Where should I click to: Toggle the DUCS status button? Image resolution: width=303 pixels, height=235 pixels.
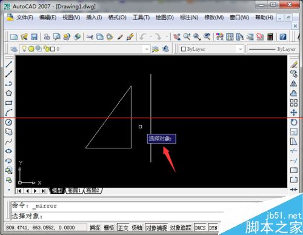click(x=200, y=228)
